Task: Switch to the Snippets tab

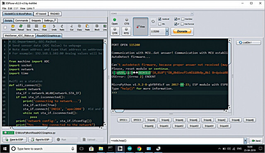Action: click(x=36, y=20)
